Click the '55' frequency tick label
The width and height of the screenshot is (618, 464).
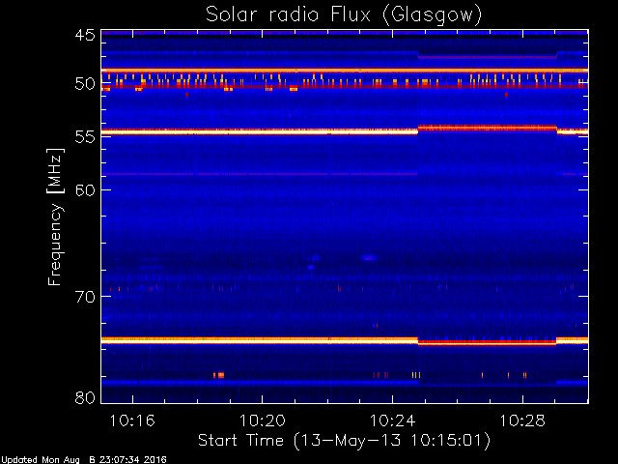(85, 137)
